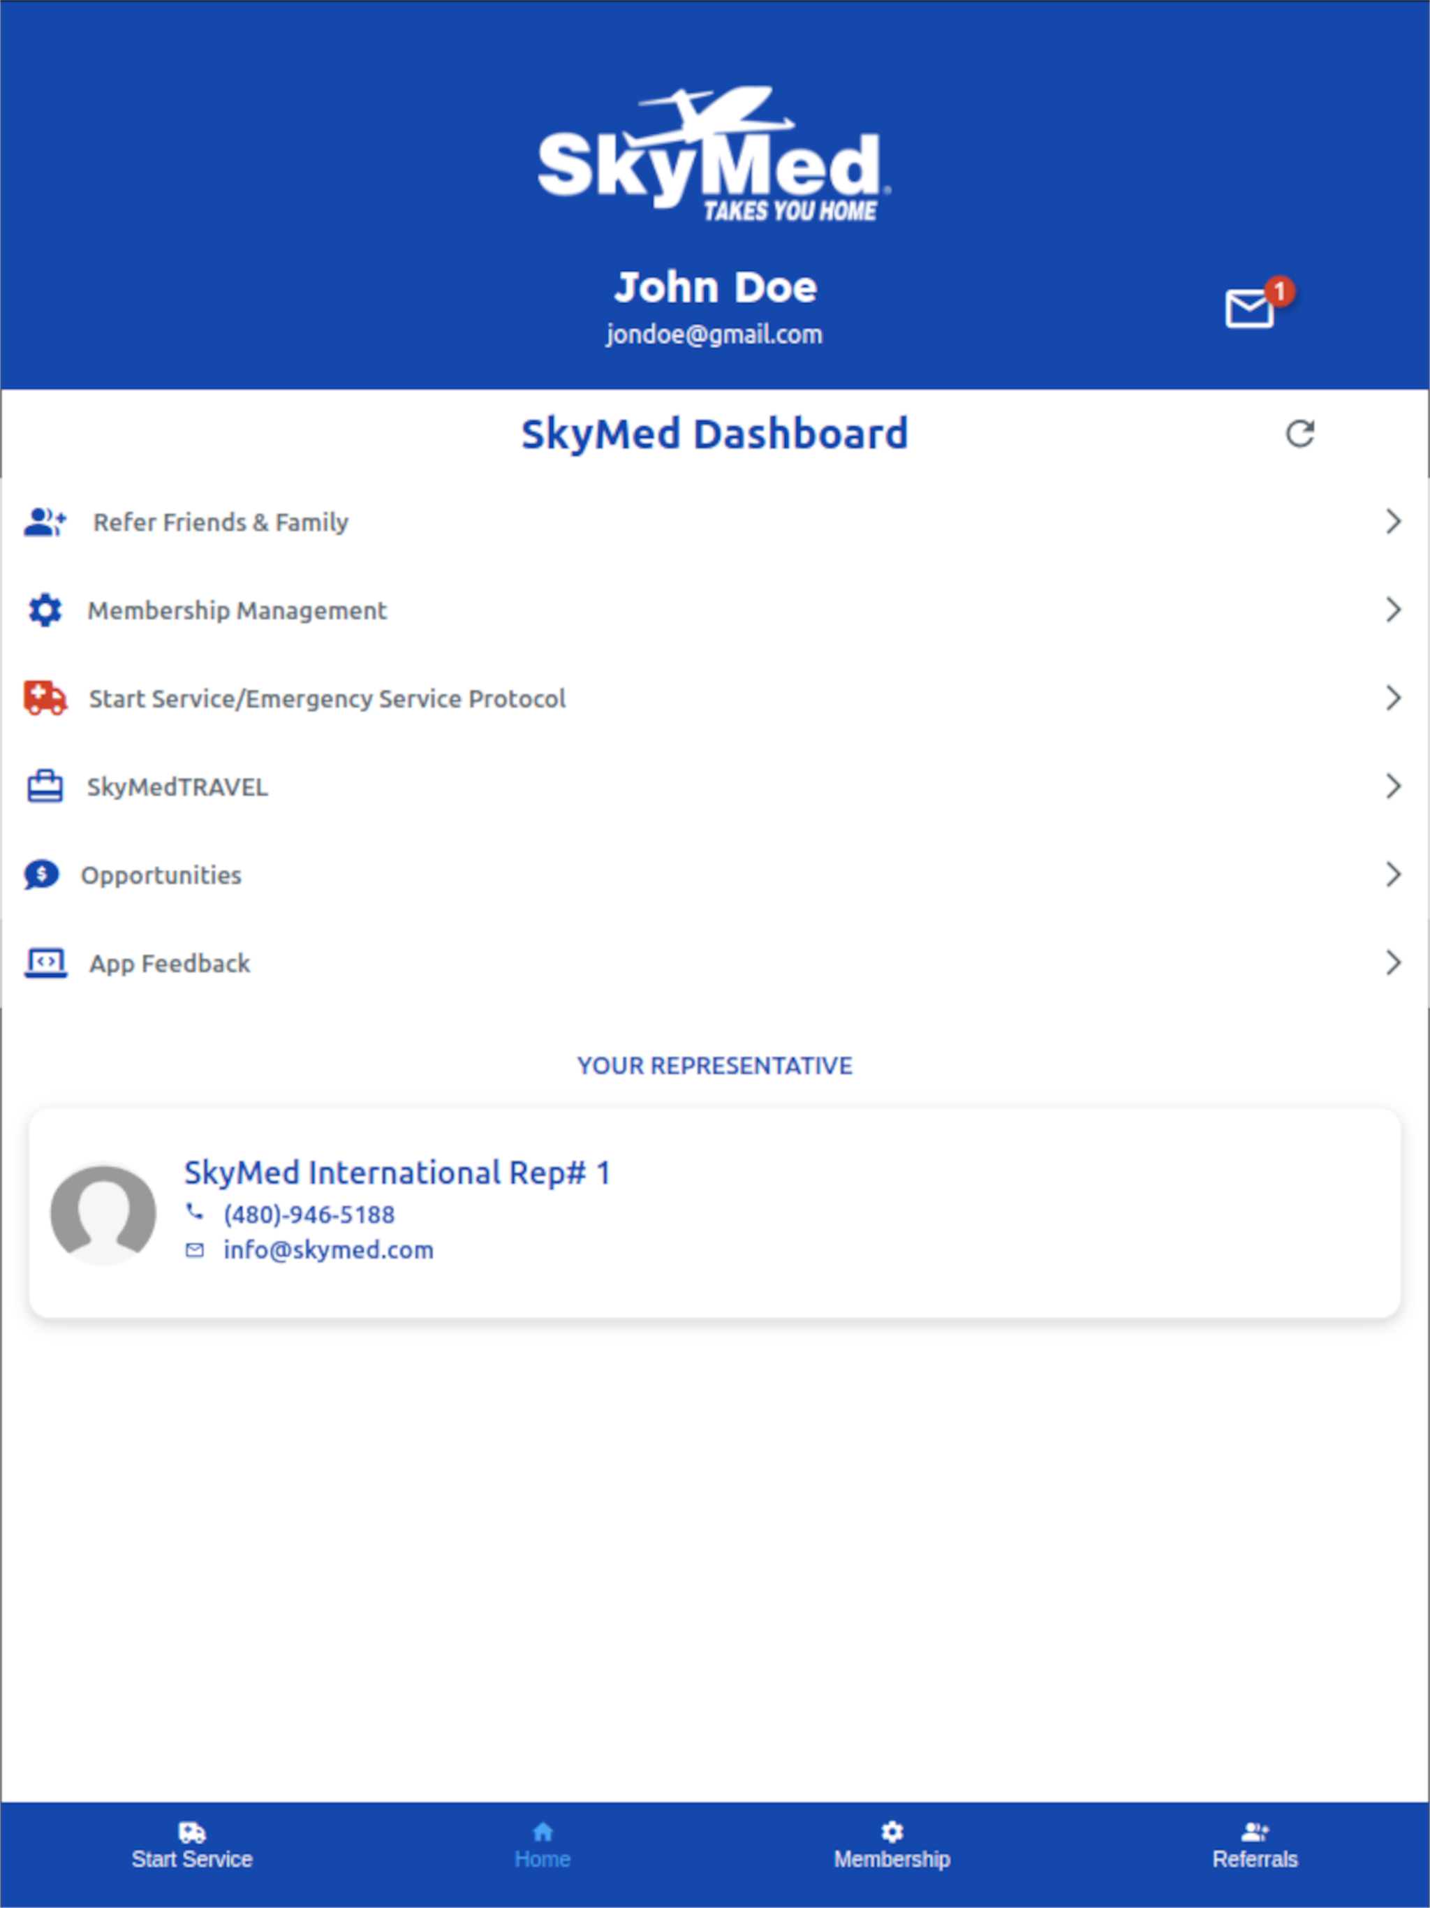
Task: Open the App Feedback chevron
Action: tap(1392, 962)
